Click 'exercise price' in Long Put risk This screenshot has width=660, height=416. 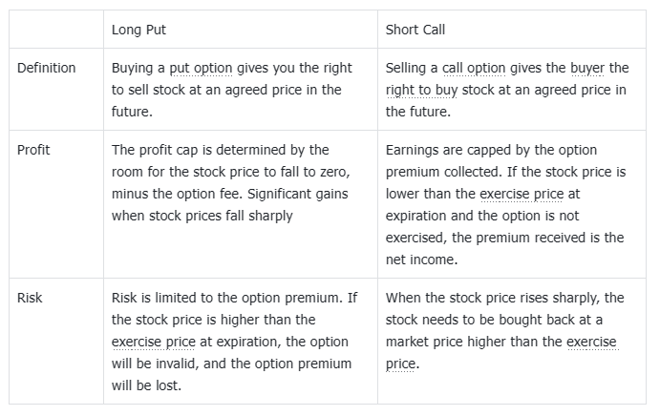point(154,342)
